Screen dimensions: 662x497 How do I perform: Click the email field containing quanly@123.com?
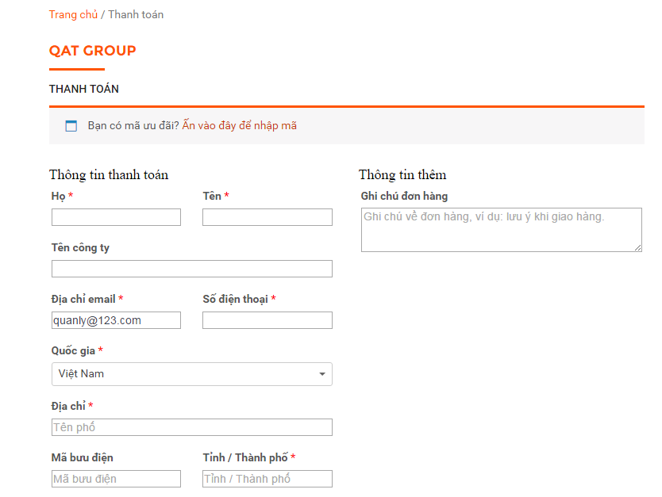tap(116, 320)
